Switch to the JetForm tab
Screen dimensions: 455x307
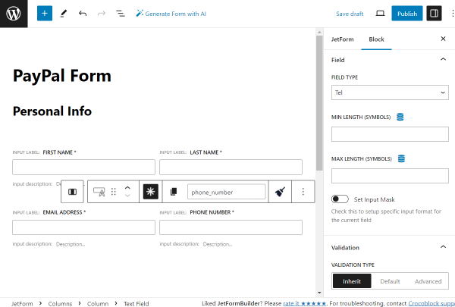point(343,39)
